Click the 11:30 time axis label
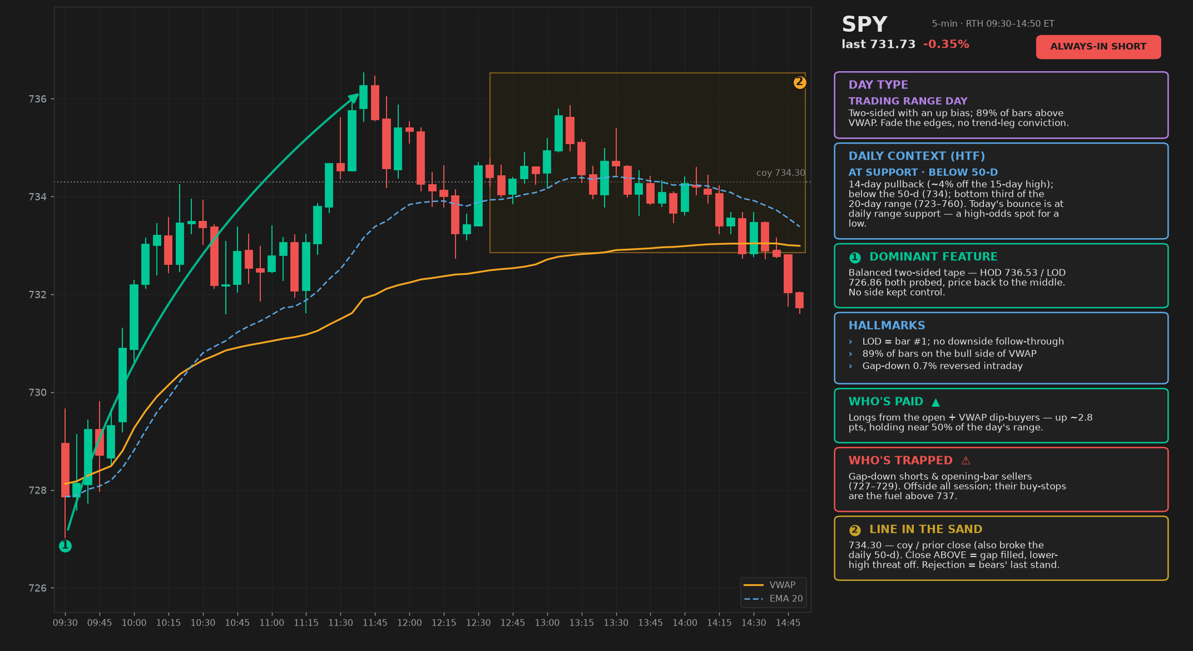1193x651 pixels. (340, 623)
